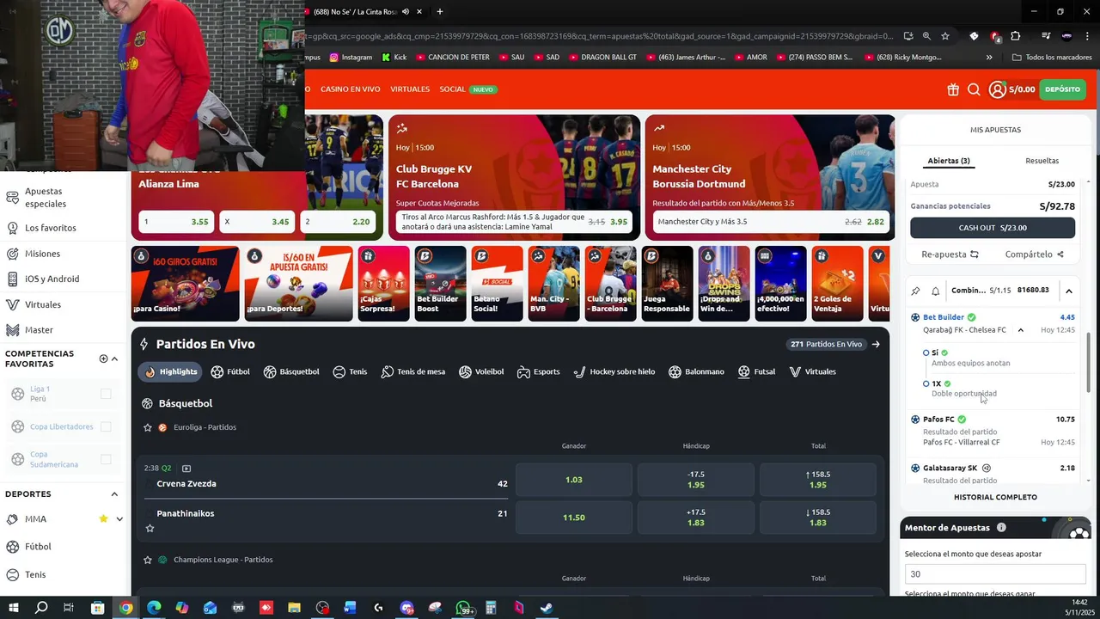Open WhatsApp from the taskbar
Screen dimensions: 1100x619
(x=464, y=608)
